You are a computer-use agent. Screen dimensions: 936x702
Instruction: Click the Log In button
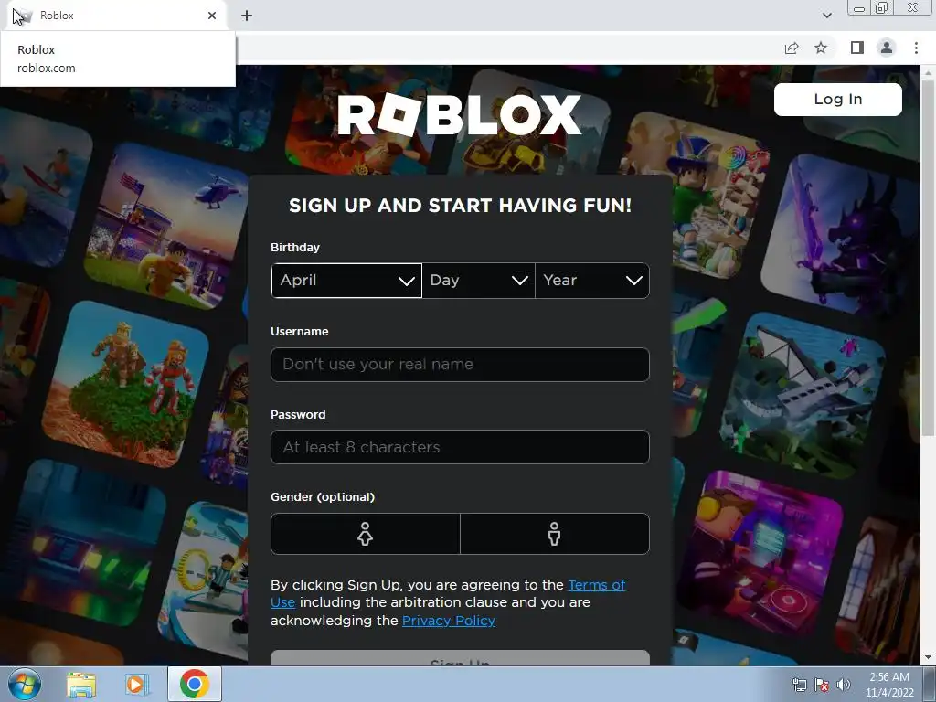837,99
